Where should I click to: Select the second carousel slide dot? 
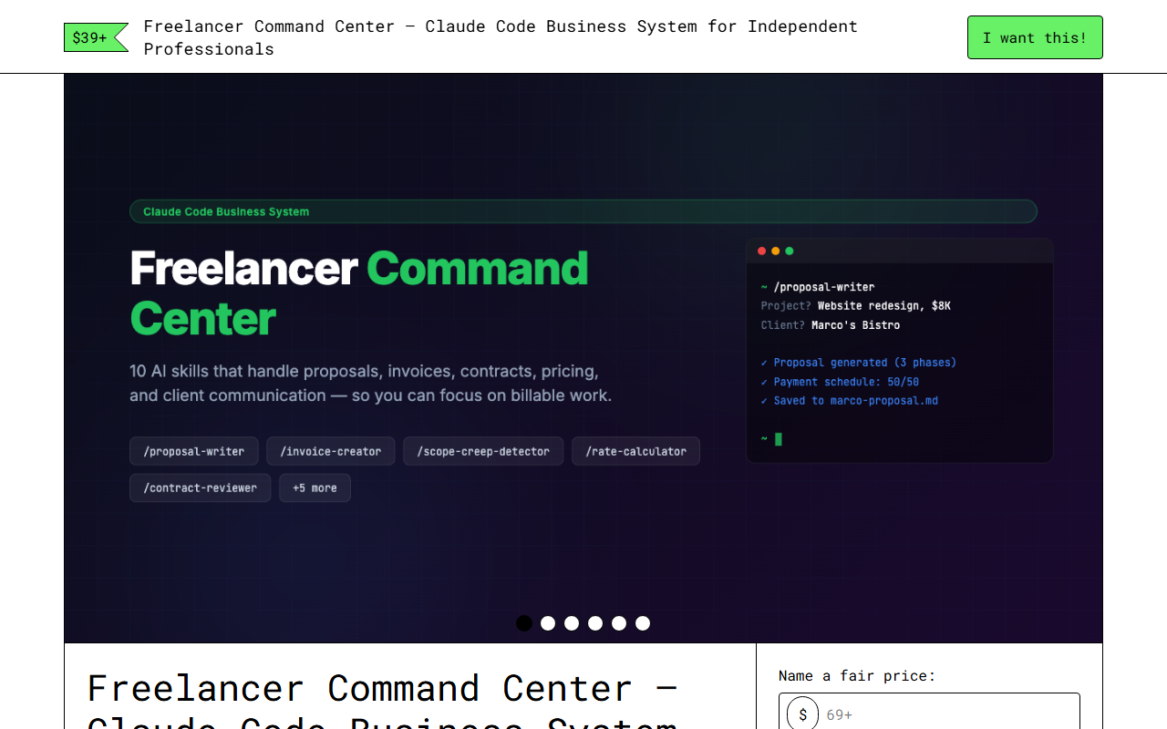[548, 622]
